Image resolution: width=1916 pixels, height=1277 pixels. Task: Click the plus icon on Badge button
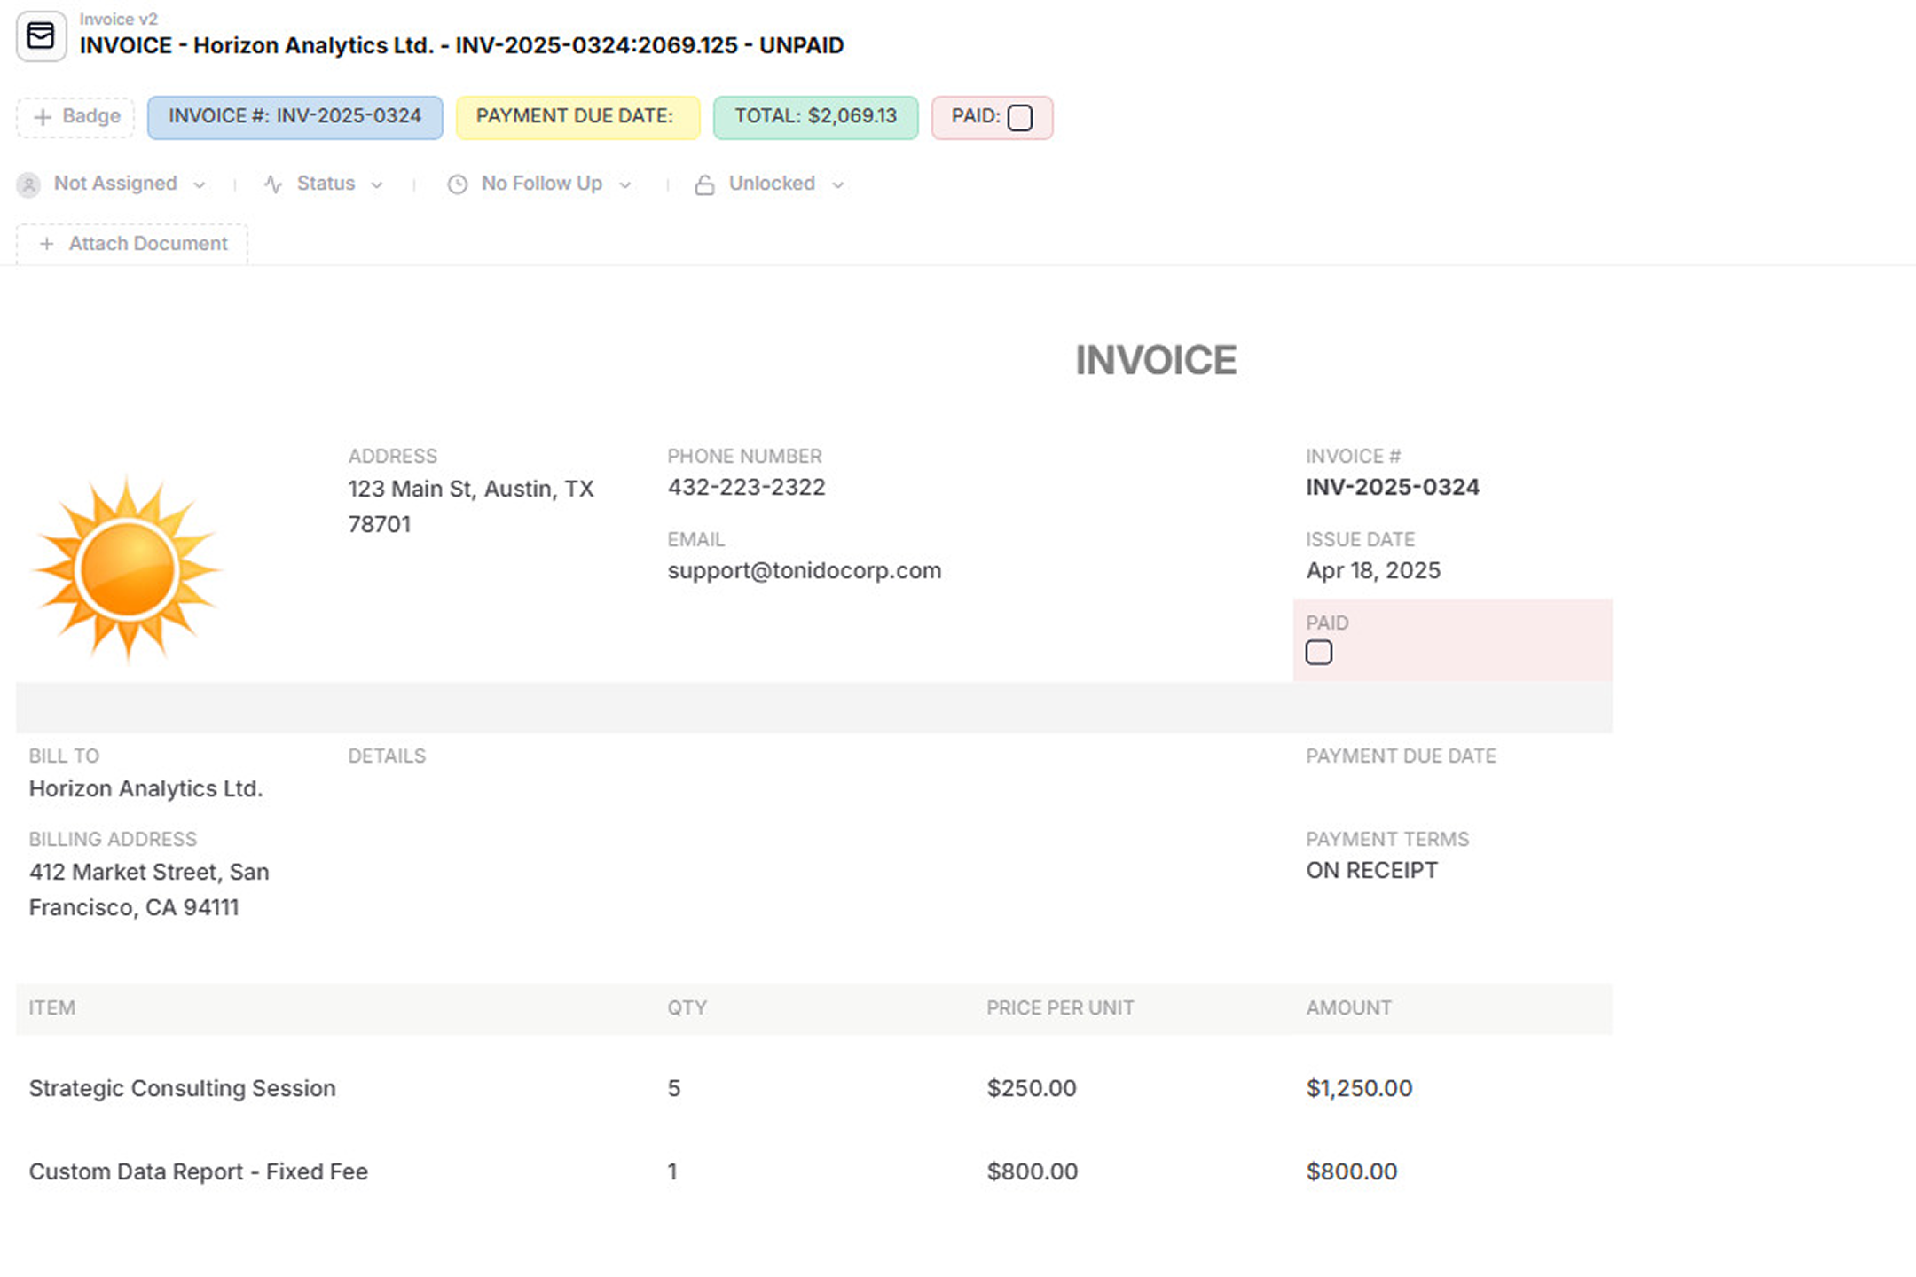click(42, 117)
